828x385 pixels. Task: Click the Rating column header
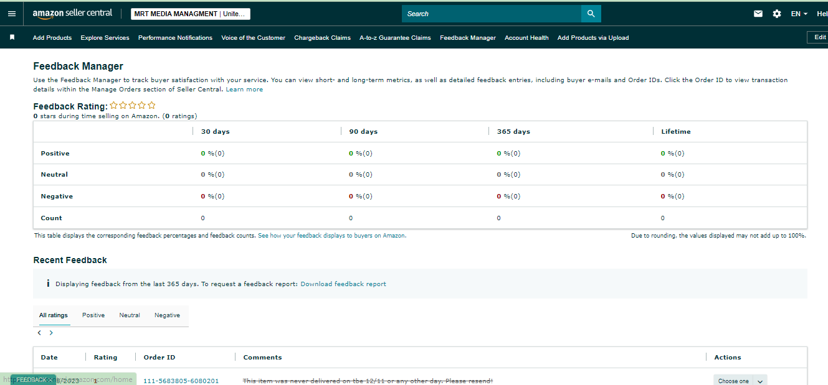point(105,358)
